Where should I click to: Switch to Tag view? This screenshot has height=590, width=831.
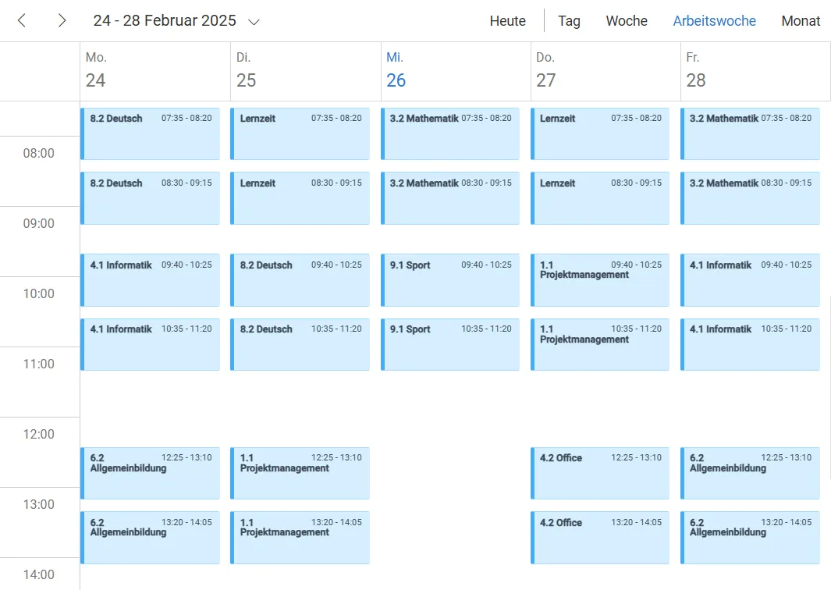coord(569,21)
